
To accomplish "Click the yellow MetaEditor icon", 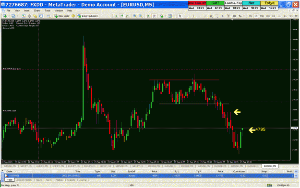I will [x=73, y=16].
